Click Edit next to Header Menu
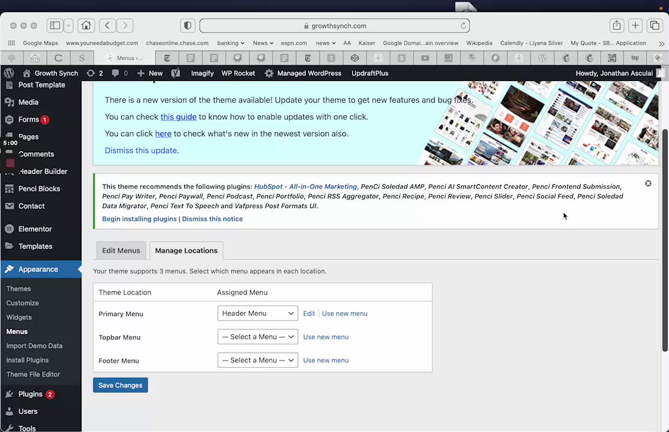 pos(309,313)
